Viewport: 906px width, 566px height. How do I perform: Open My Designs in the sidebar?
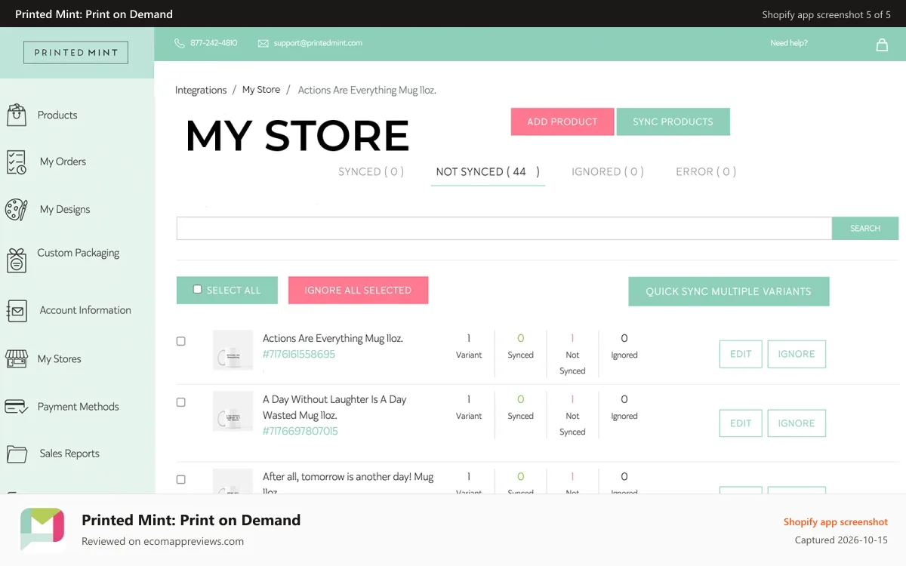[x=65, y=209]
